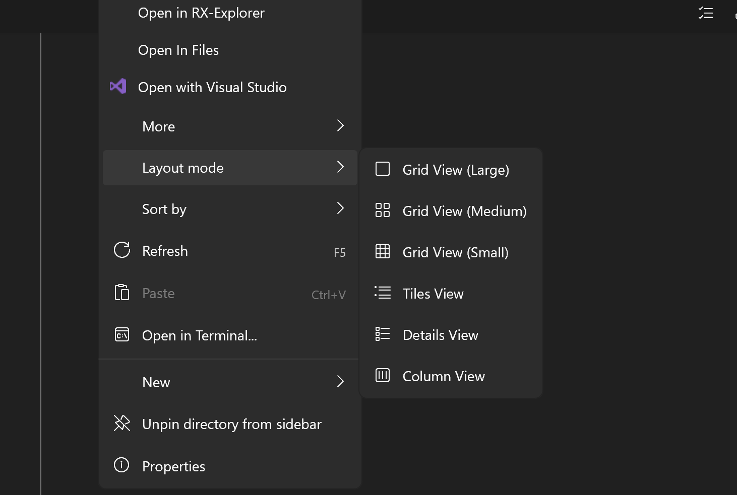Click the Grid View (Small) grid icon
This screenshot has height=495, width=737.
click(383, 252)
